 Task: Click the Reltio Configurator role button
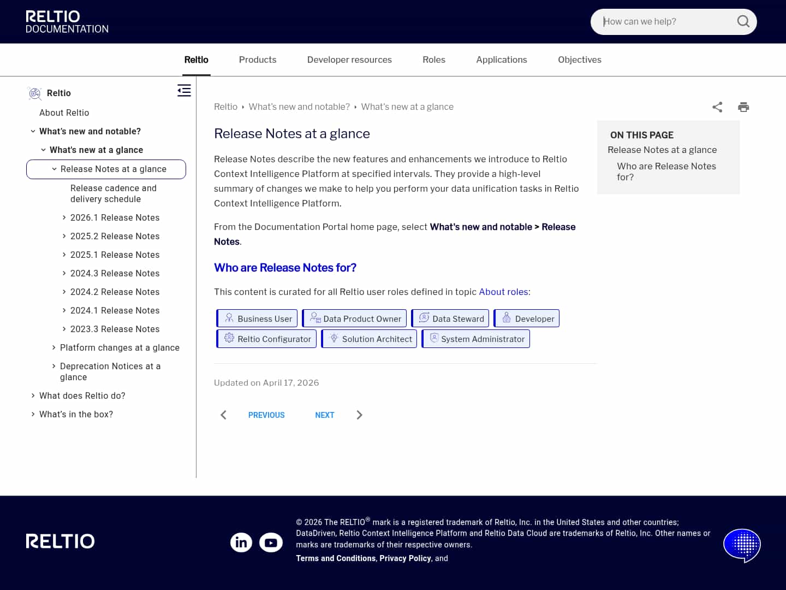pos(266,339)
